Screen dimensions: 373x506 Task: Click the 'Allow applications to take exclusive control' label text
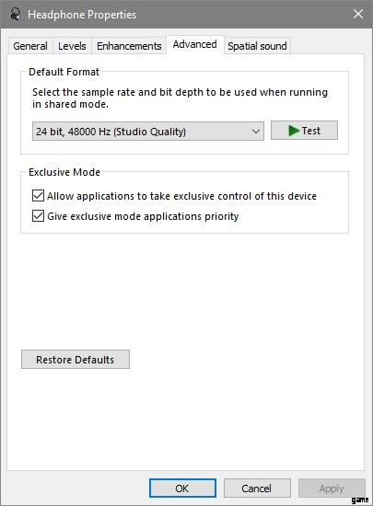point(181,196)
